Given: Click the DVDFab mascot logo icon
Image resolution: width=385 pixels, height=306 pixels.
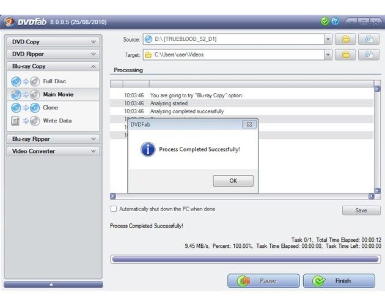Looking at the screenshot, I should [9, 21].
